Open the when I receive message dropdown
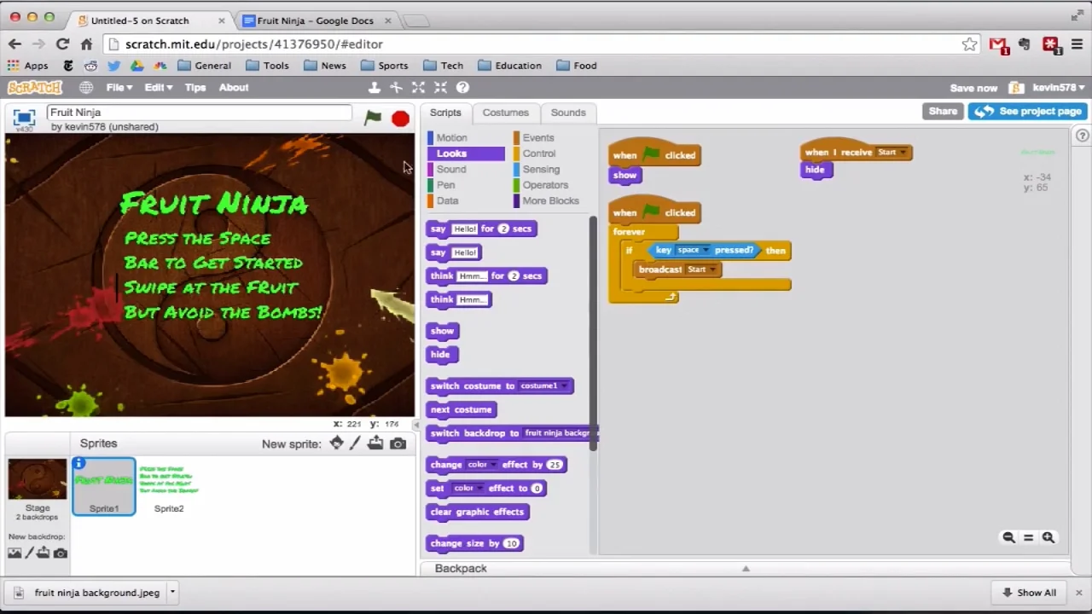This screenshot has height=614, width=1092. (892, 153)
